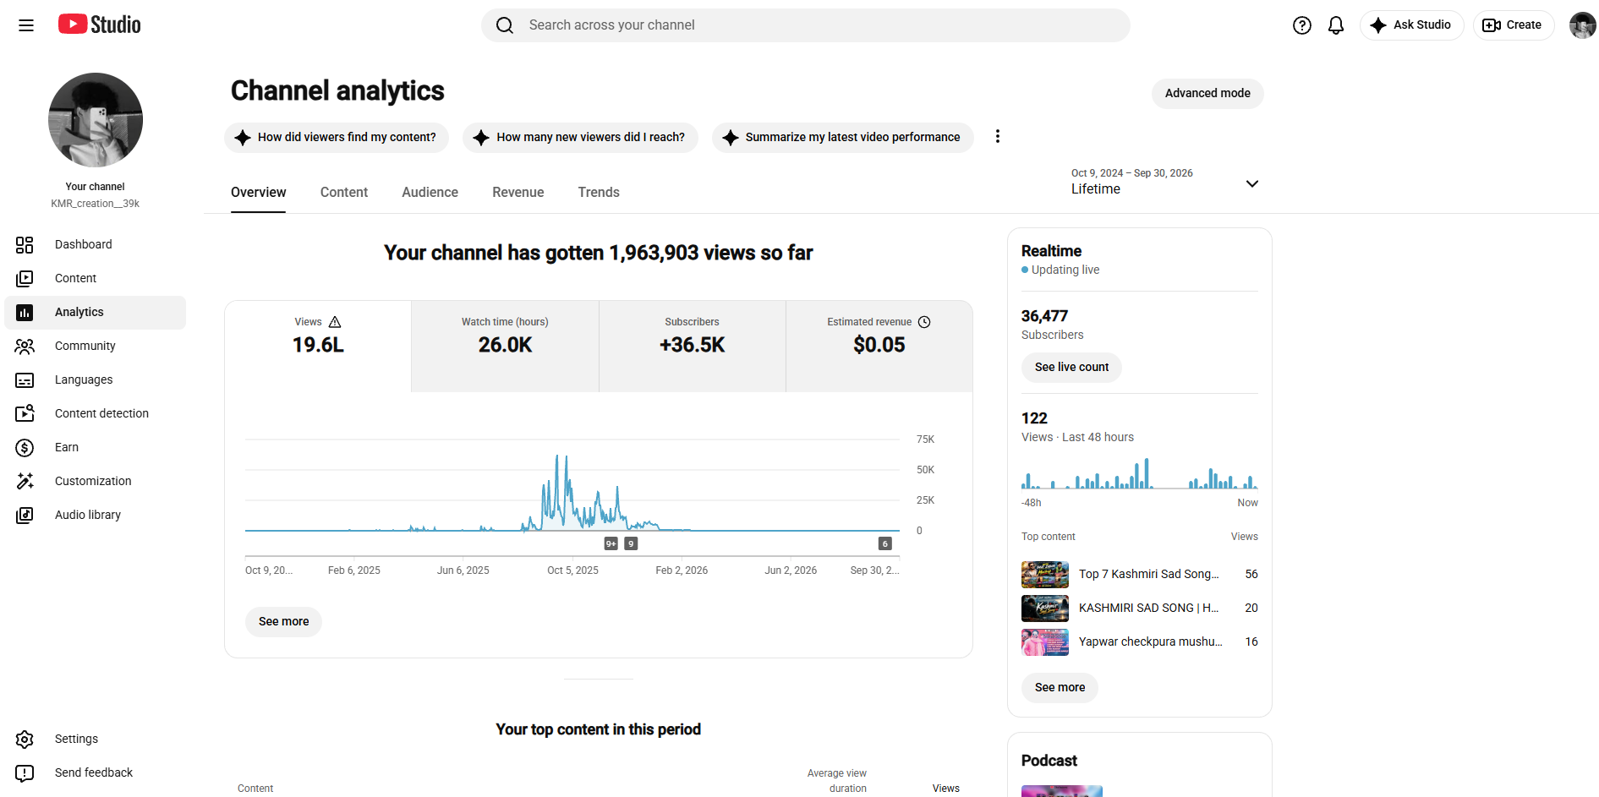This screenshot has height=797, width=1599.
Task: Click See live count button
Action: point(1071,367)
